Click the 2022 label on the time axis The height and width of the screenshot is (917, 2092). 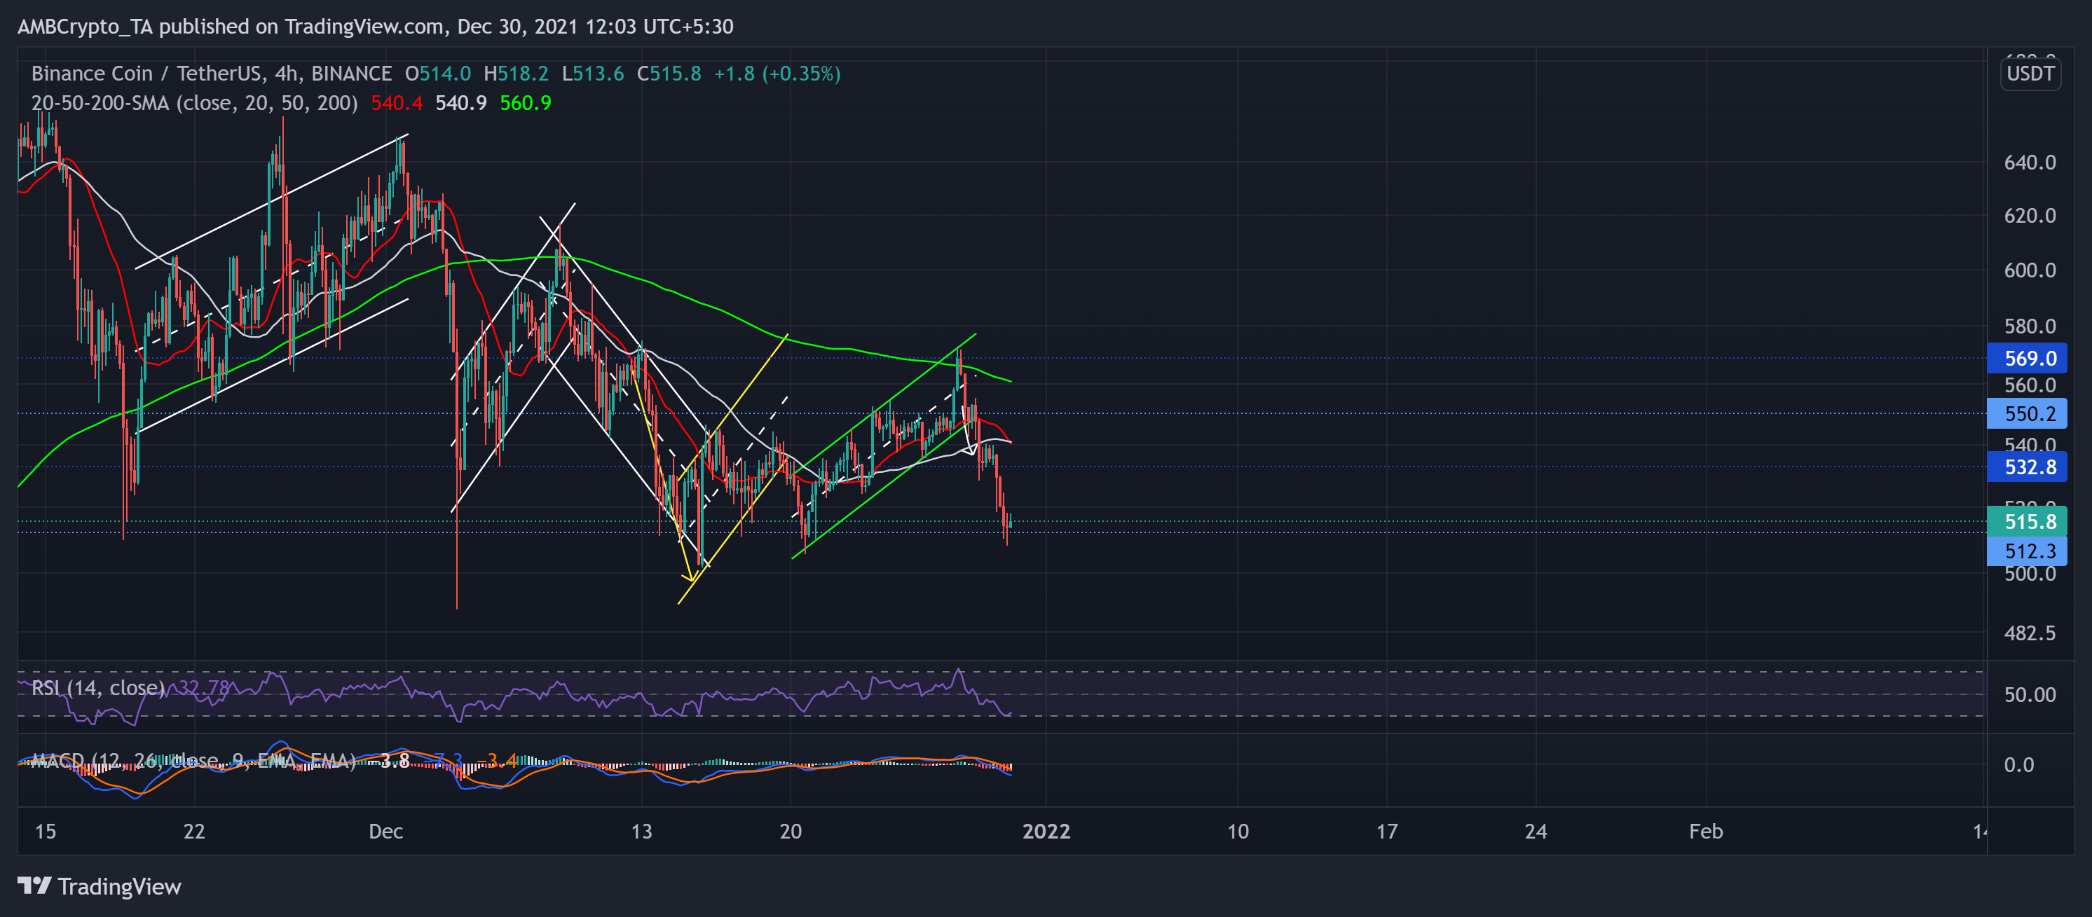pyautogui.click(x=1048, y=831)
